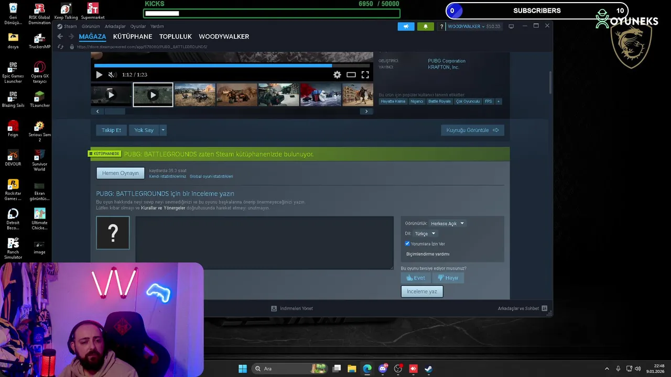Open Global oyun istatistikleri link
Image resolution: width=671 pixels, height=377 pixels.
[211, 176]
